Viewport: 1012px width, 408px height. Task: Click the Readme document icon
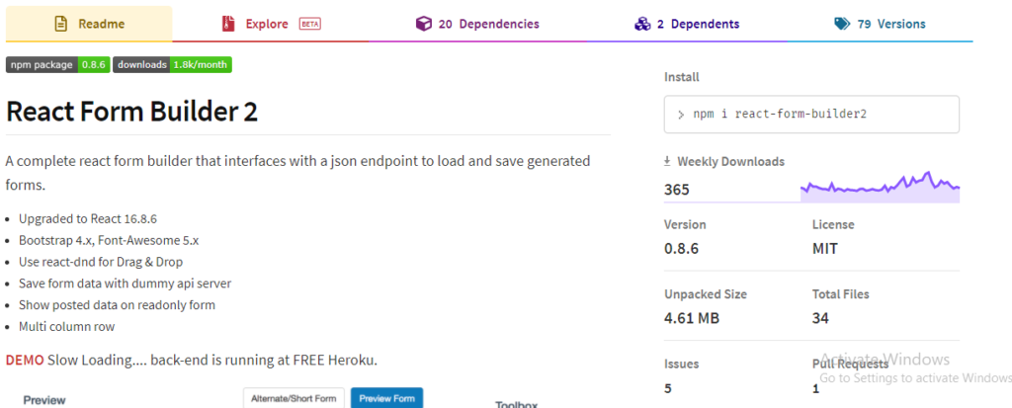(x=60, y=24)
